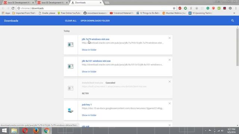This screenshot has height=134, width=239.
Task: Open the Windows Start menu
Action: 4,131
